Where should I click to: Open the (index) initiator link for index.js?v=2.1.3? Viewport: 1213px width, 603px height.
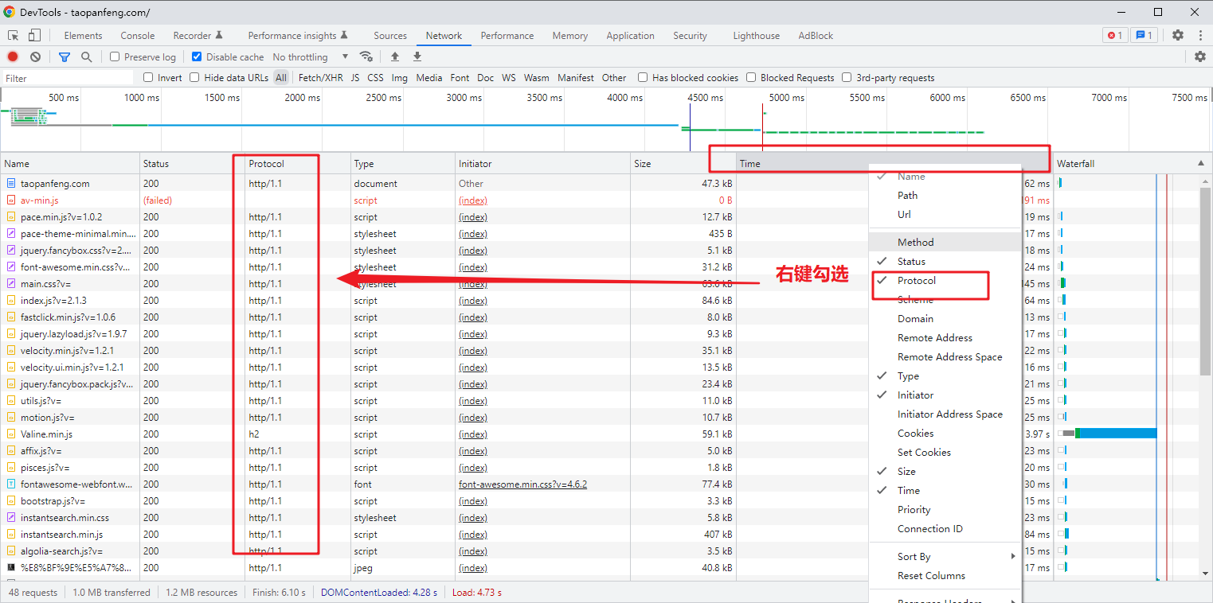(473, 300)
